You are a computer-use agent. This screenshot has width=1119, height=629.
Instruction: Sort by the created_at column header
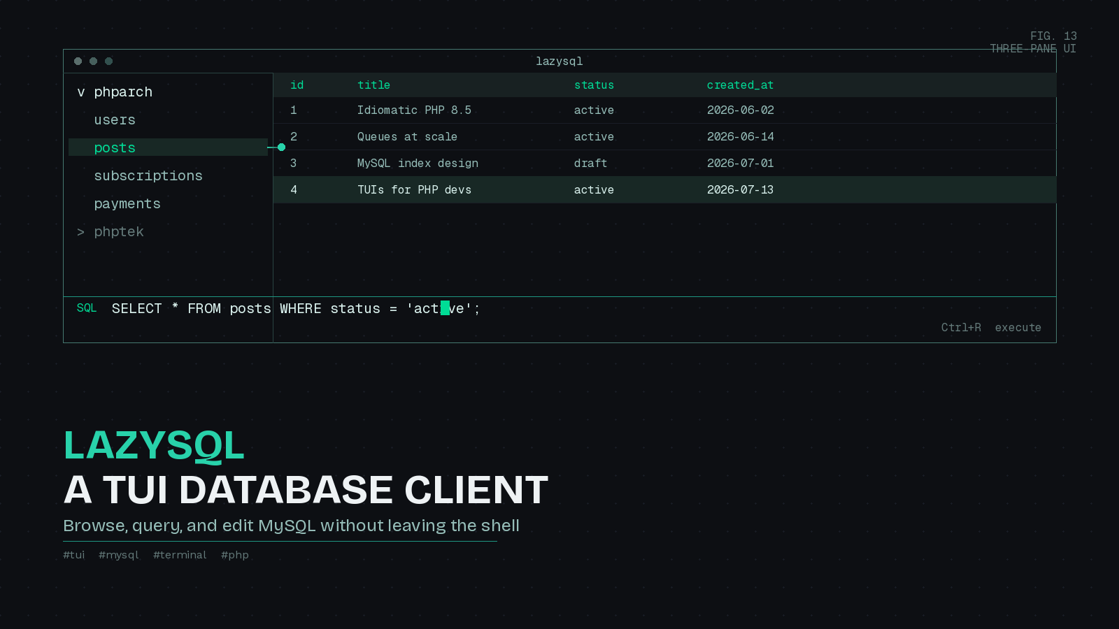point(740,85)
